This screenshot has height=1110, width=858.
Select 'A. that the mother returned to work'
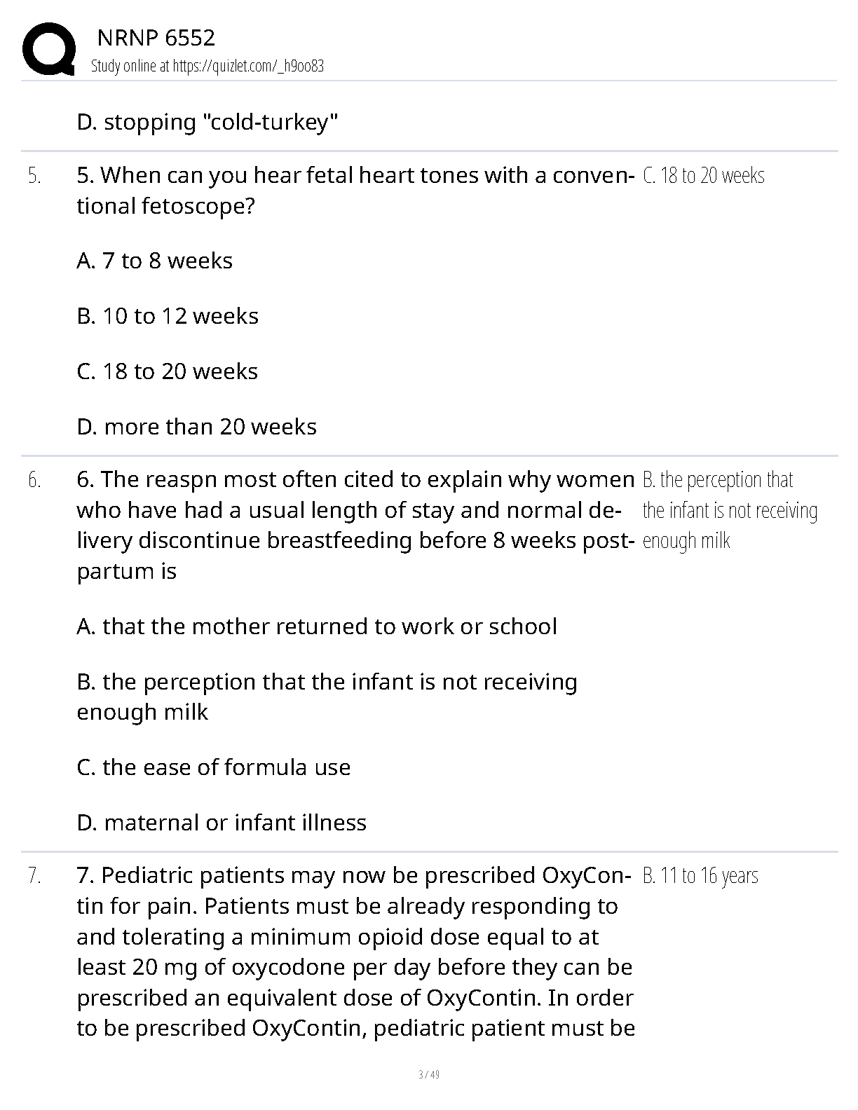pos(316,626)
